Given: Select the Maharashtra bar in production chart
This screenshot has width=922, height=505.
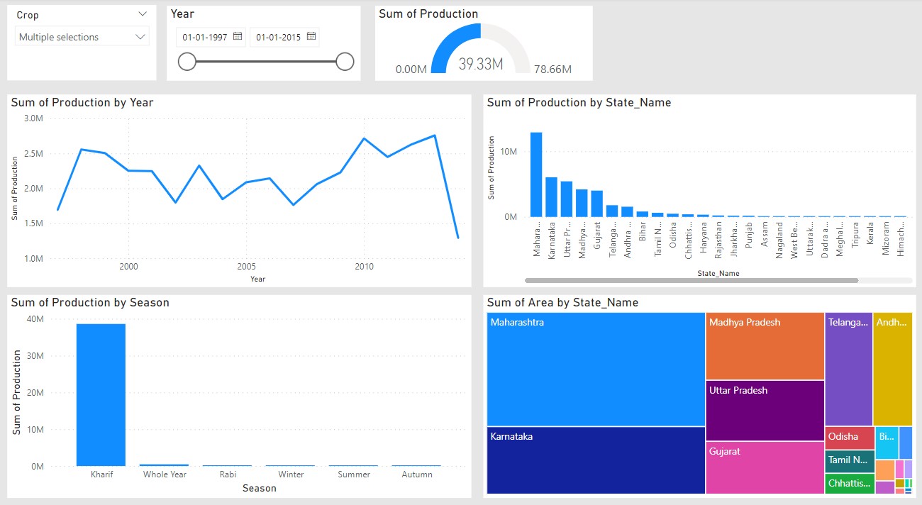Looking at the screenshot, I should click(x=536, y=174).
